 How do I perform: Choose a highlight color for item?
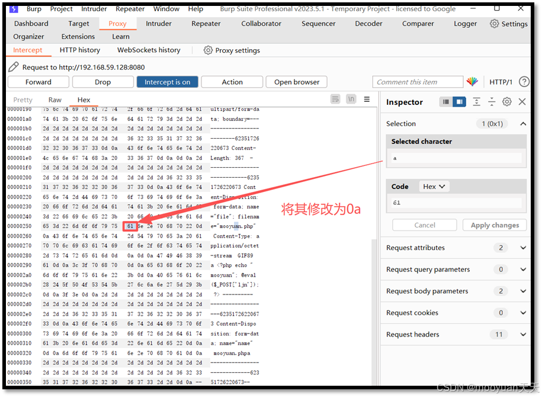tap(472, 82)
